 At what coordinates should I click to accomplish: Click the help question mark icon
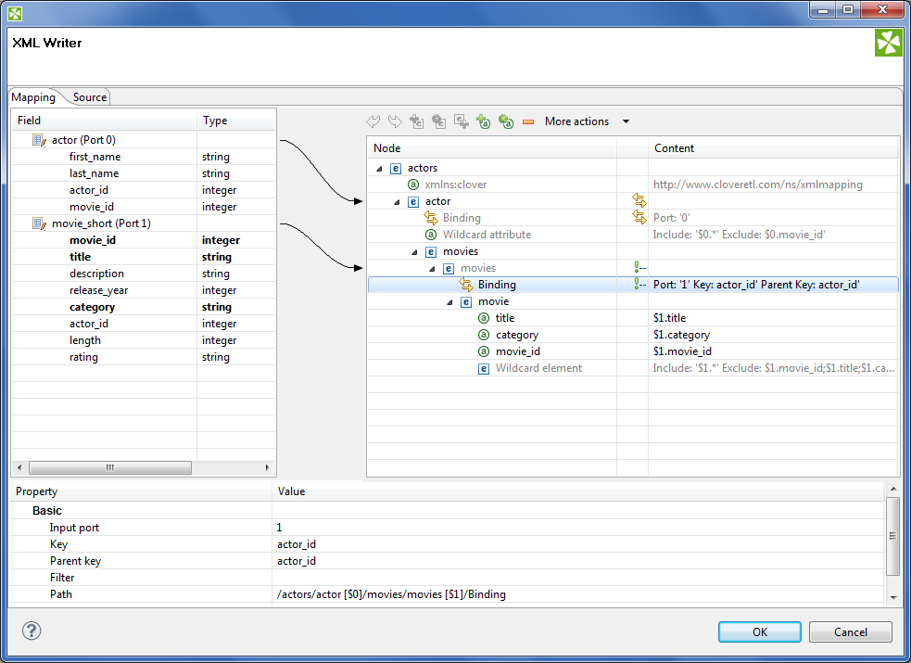tap(32, 631)
